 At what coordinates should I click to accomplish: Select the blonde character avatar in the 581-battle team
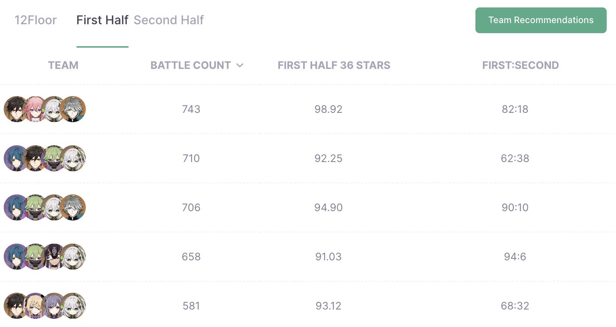35,306
